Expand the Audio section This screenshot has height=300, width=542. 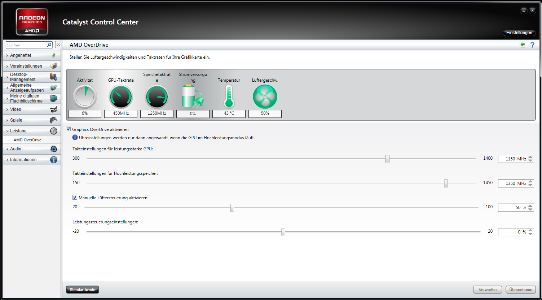7,149
